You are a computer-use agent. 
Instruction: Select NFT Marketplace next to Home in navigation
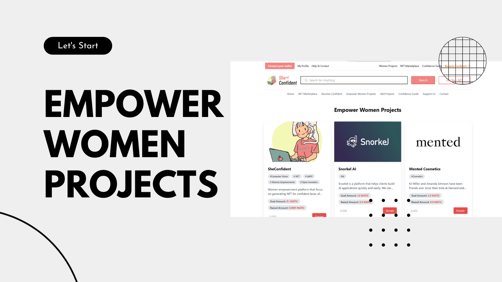coord(307,94)
